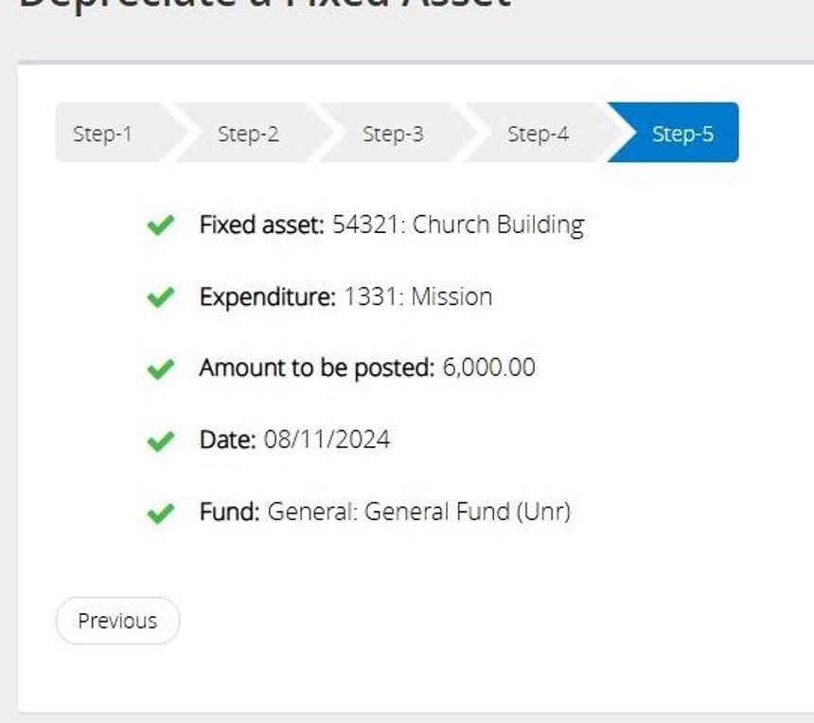Select the active Step-5 tab
The height and width of the screenshot is (723, 814).
click(682, 134)
